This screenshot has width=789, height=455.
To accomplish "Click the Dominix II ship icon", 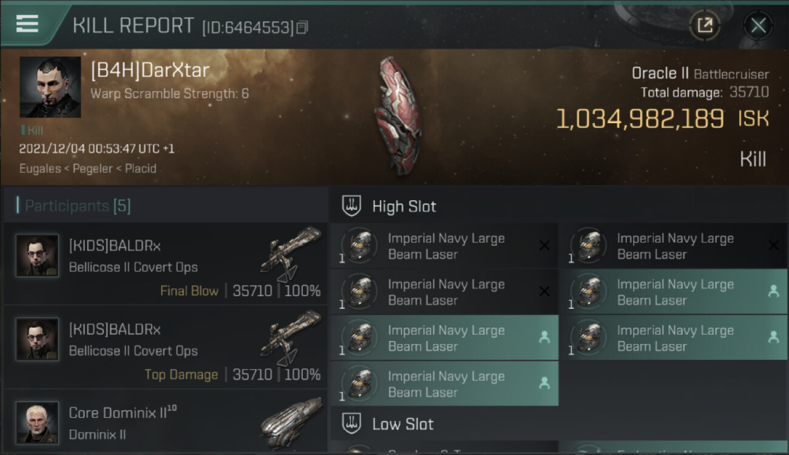I will pos(292,422).
